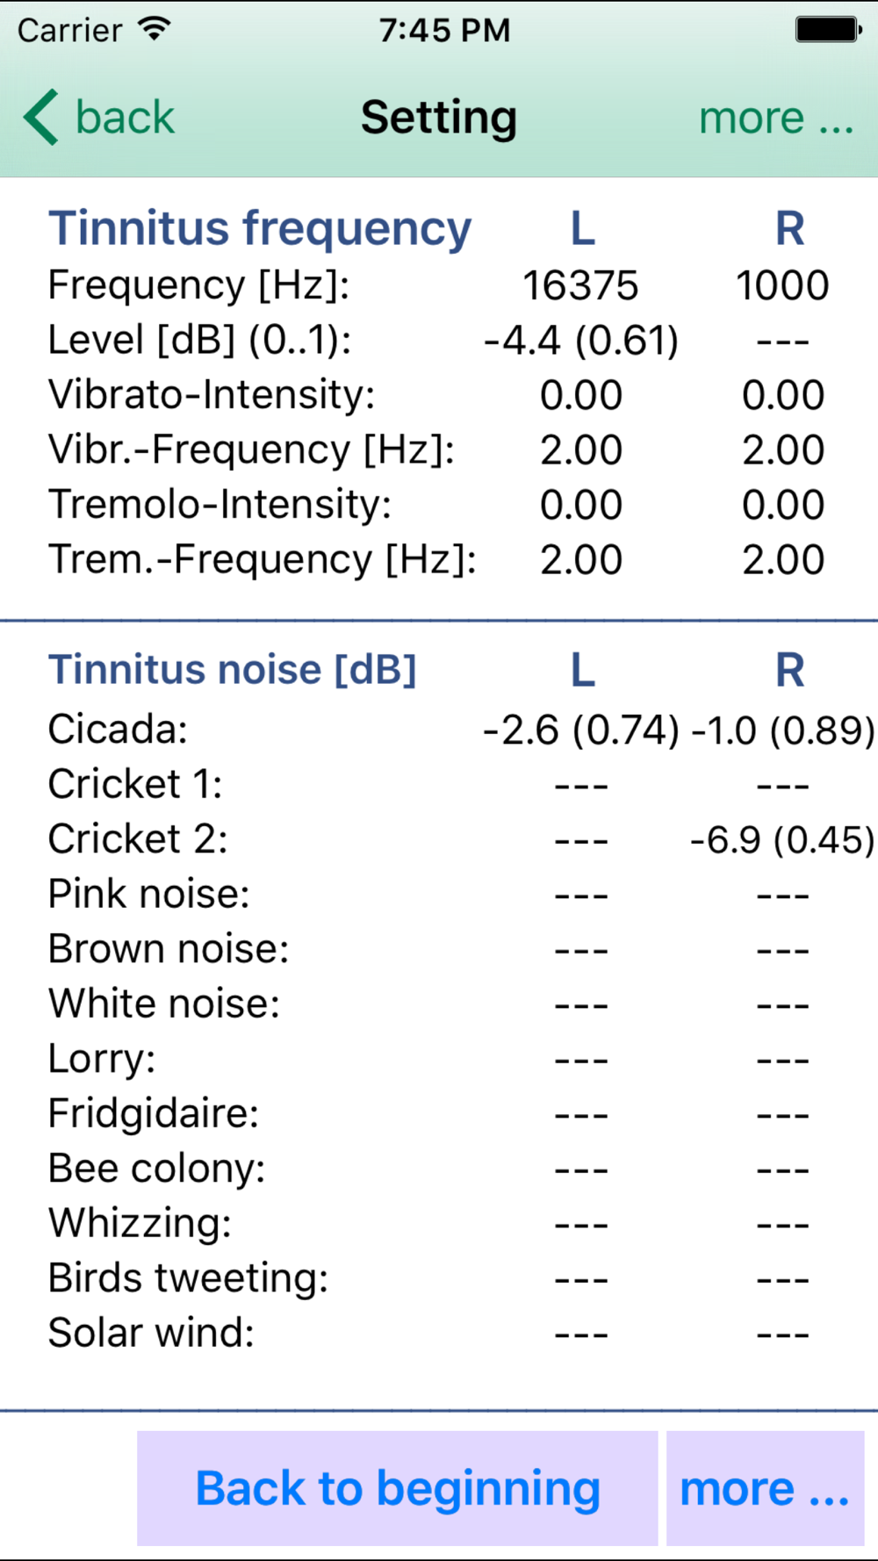Image resolution: width=878 pixels, height=1561 pixels.
Task: Tap Cricket 2 right value -6.9 (0.45)
Action: [x=783, y=840]
